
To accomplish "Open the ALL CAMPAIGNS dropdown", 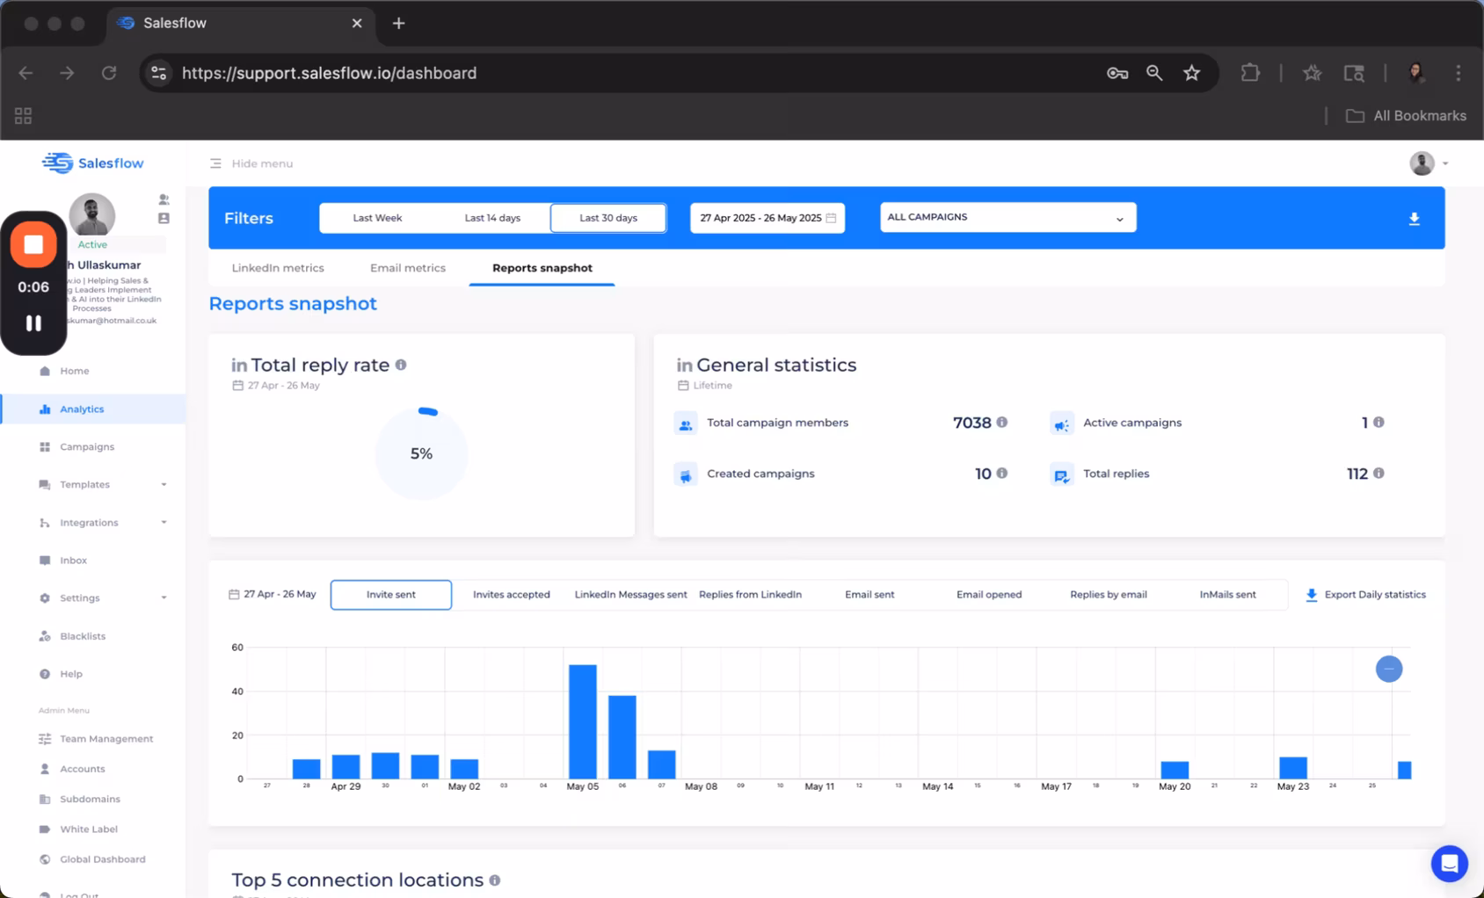I will [x=1008, y=217].
